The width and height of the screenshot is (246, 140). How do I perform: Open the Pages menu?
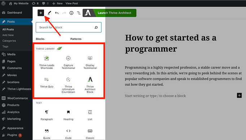pos(16,61)
